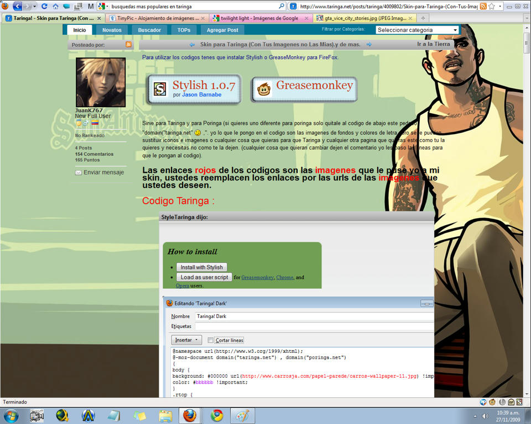Viewport: 531px width, 424px height.
Task: Open the address bar history dropdown arrow
Action: (x=500, y=6)
